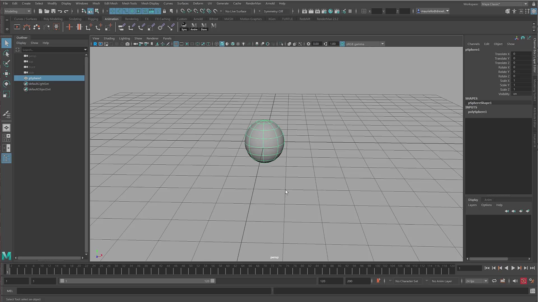Choose the Rotate tool in toolbox

6,84
